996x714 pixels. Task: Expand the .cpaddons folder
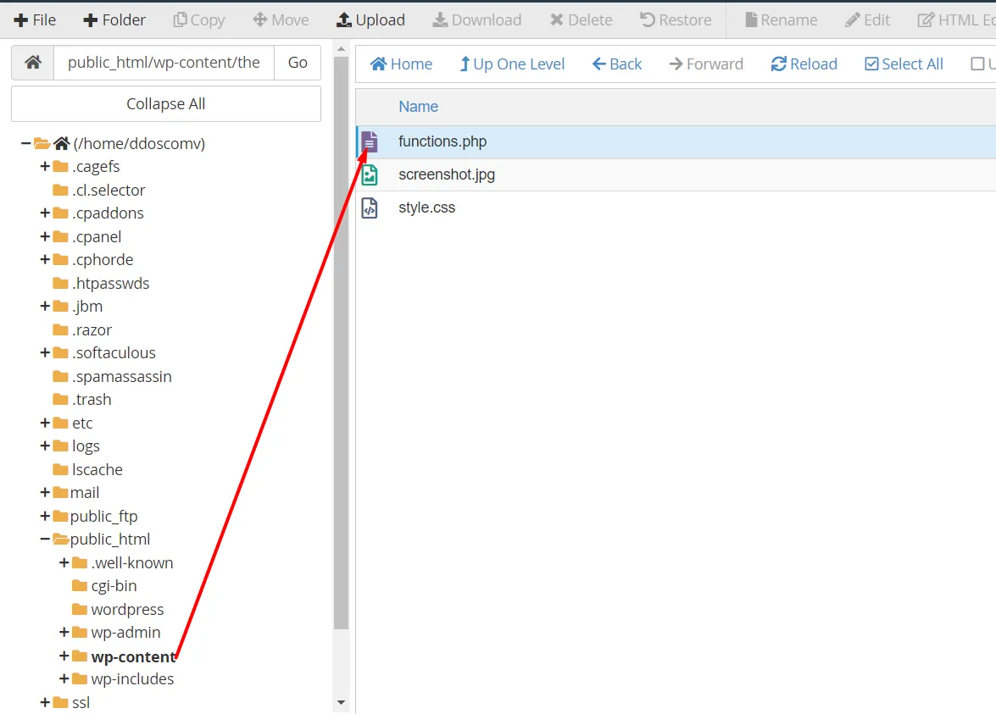pos(44,213)
